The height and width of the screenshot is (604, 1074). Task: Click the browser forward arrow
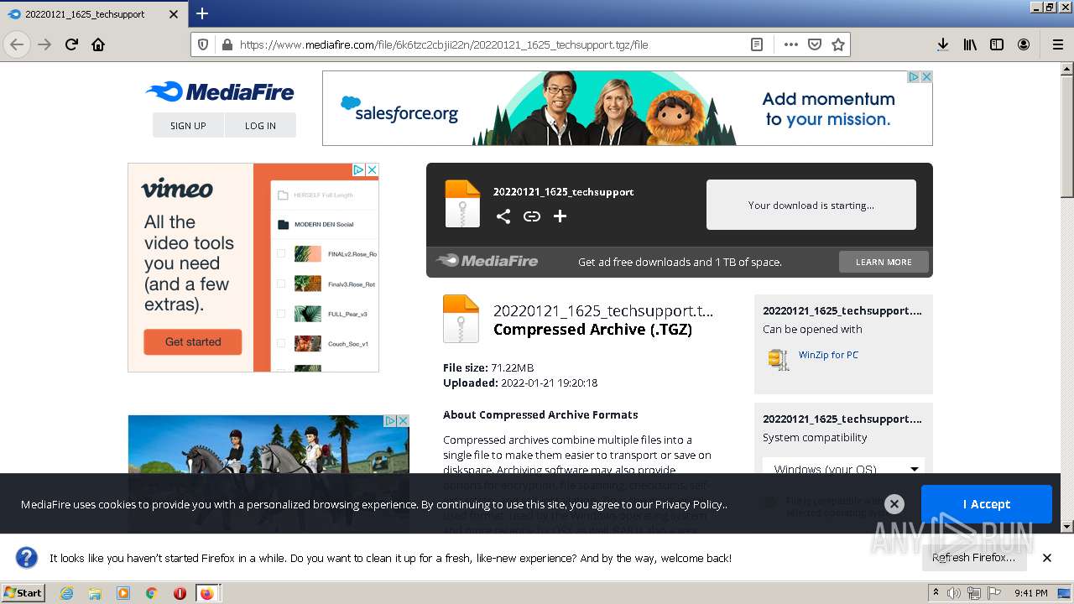tap(44, 44)
